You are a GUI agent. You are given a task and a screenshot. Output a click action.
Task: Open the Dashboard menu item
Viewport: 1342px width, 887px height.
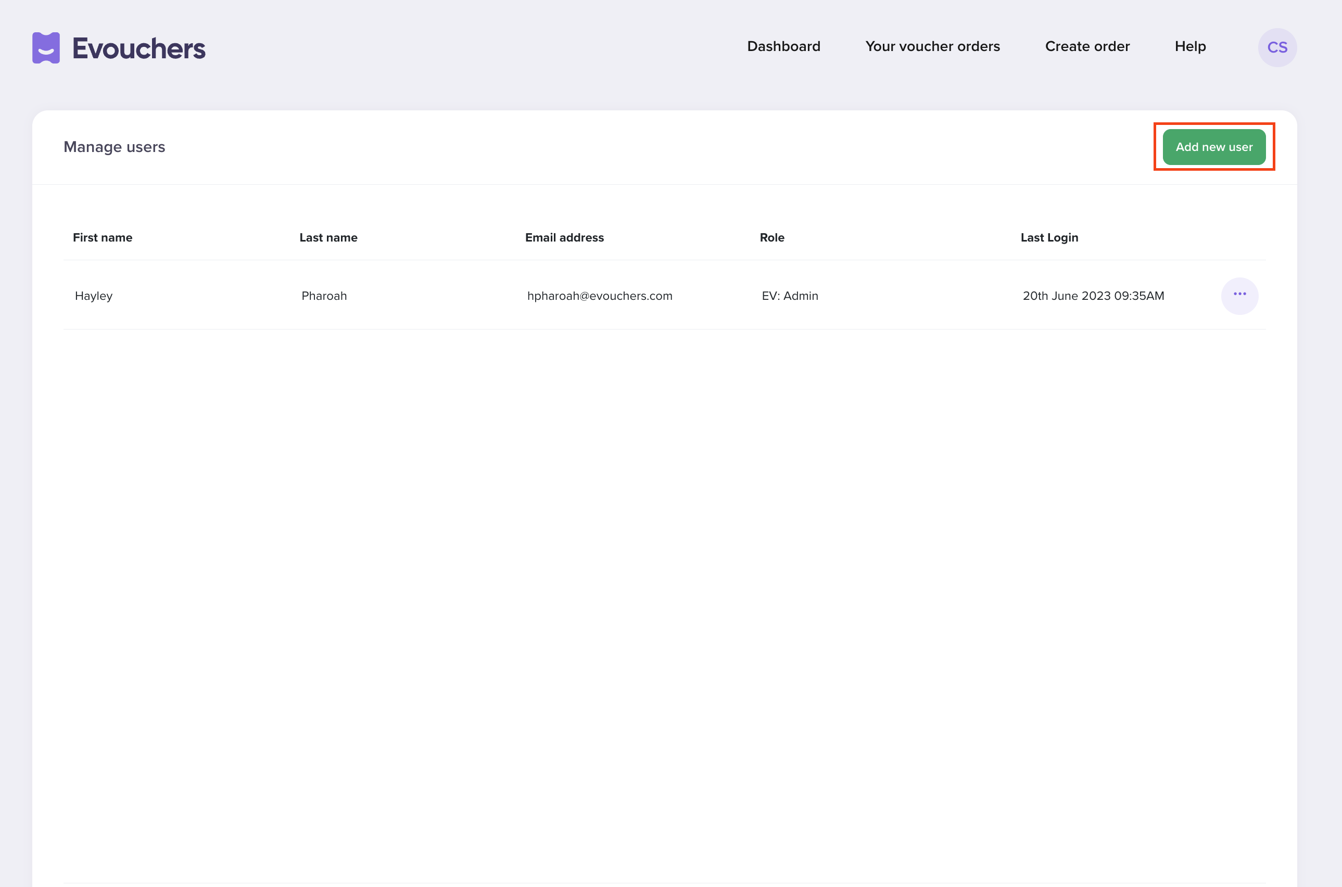pos(783,46)
